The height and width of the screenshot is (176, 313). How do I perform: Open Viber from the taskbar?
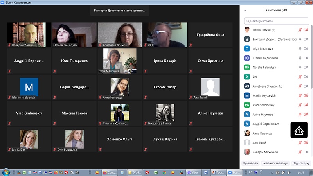(193, 172)
